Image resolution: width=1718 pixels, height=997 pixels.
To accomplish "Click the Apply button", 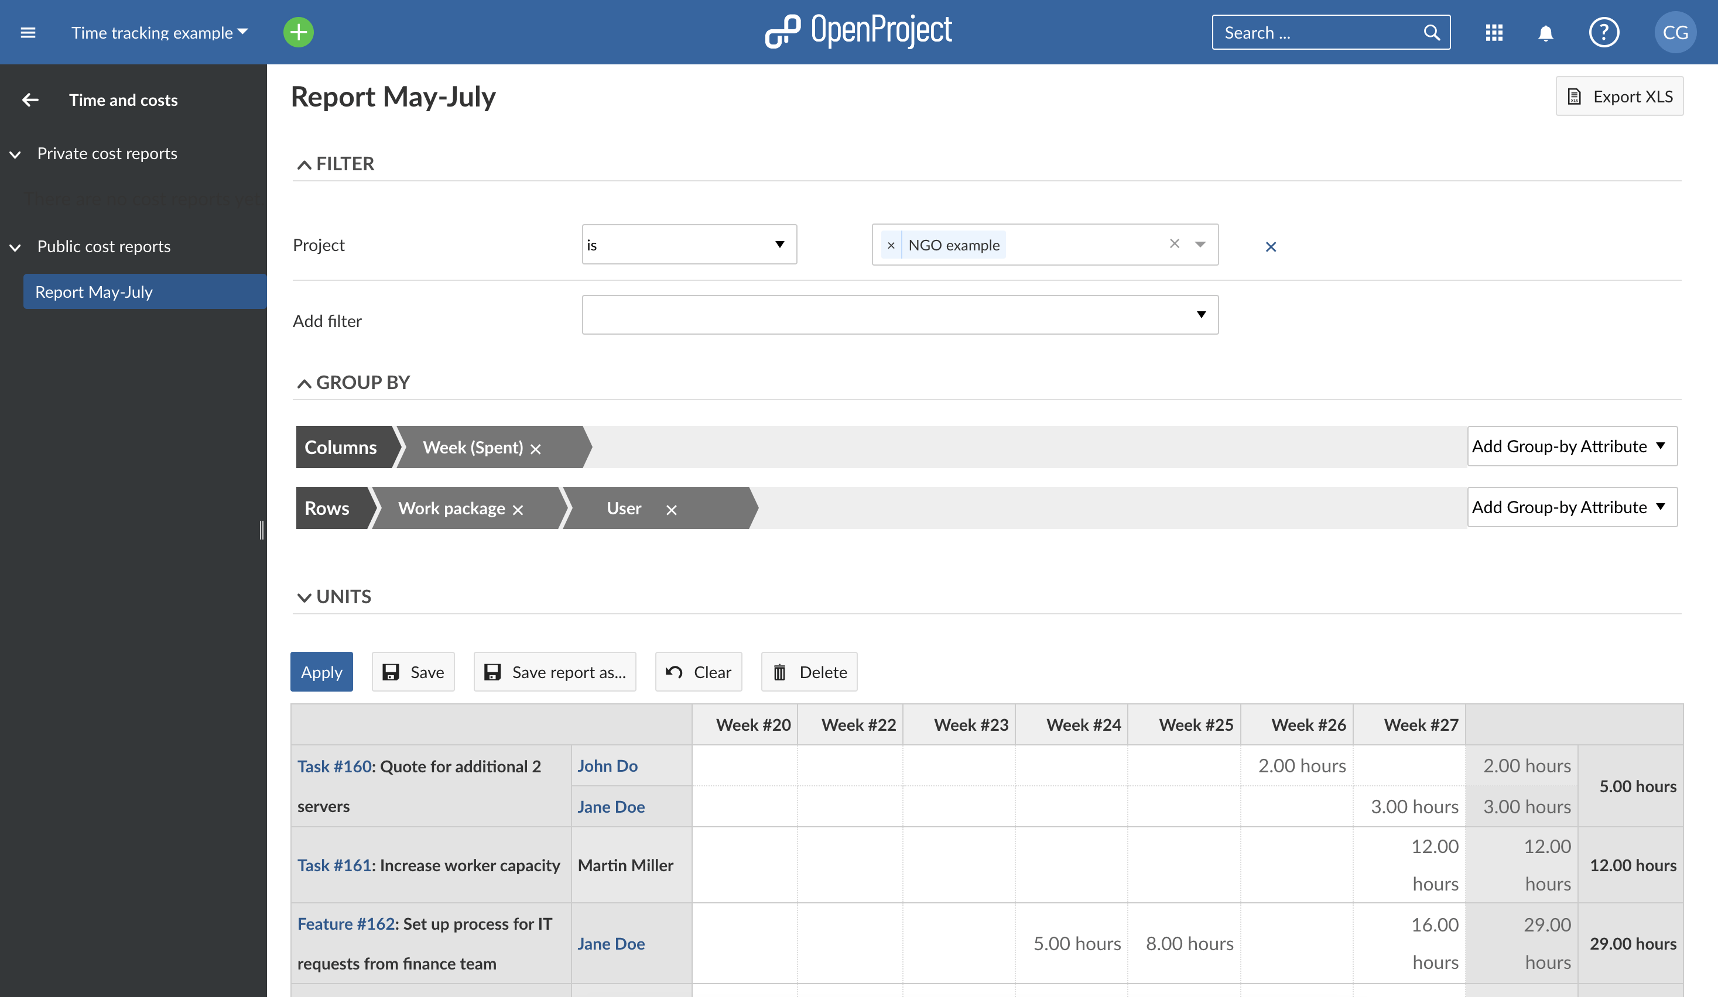I will [321, 672].
